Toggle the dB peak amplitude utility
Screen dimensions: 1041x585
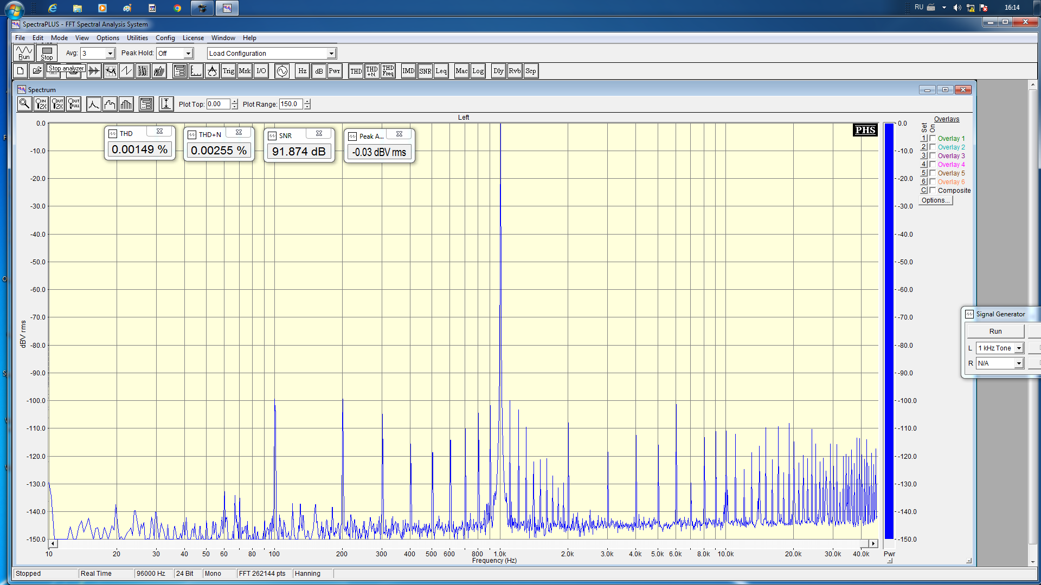pos(319,71)
